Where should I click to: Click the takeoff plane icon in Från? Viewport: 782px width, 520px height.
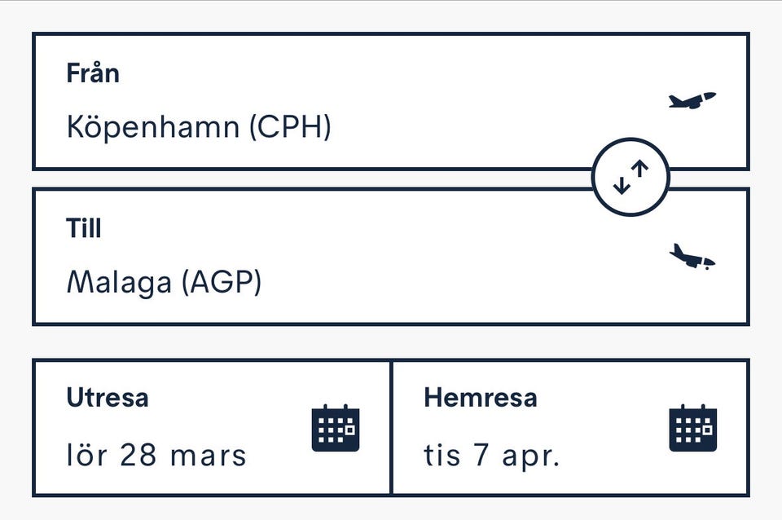[692, 100]
